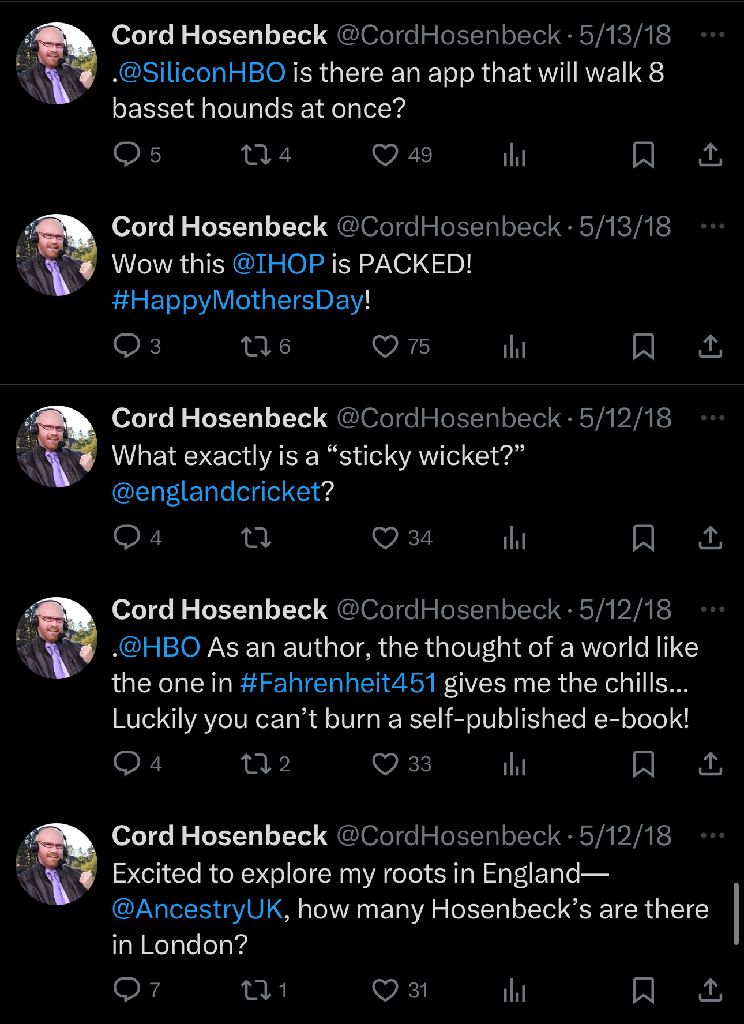Reply to the Fahrenheit451 tweet

tap(127, 764)
